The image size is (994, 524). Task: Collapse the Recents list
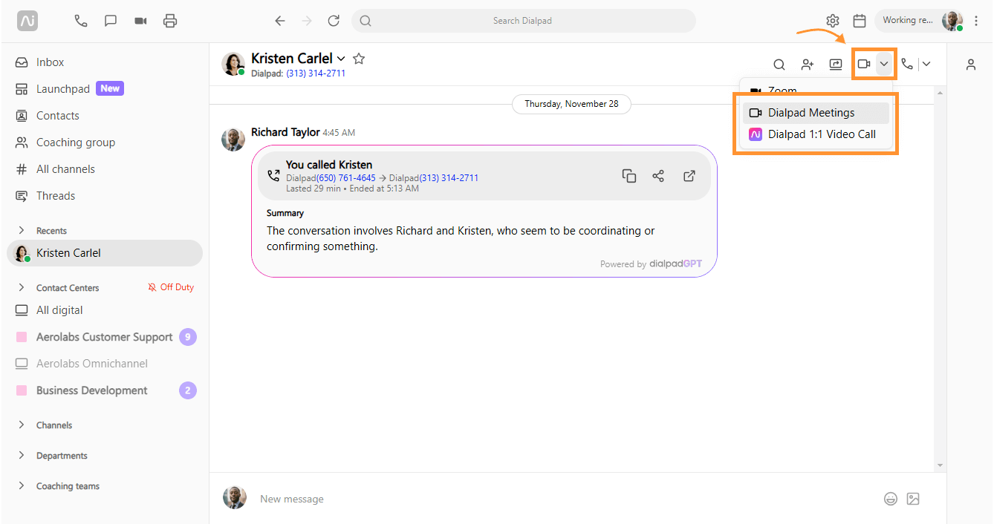tap(21, 230)
